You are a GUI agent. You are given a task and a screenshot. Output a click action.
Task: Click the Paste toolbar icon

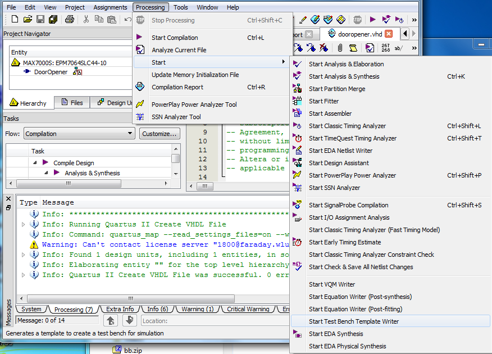[x=112, y=20]
